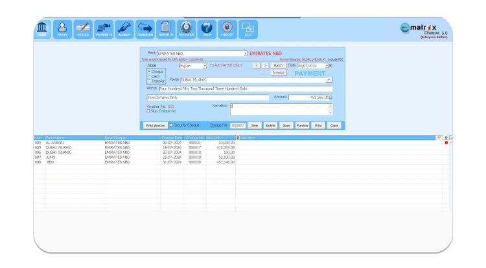
Task: Click the 10,000.00 amount cell
Action: tap(221, 143)
